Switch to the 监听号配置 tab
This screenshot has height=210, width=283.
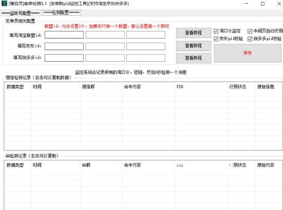20,13
